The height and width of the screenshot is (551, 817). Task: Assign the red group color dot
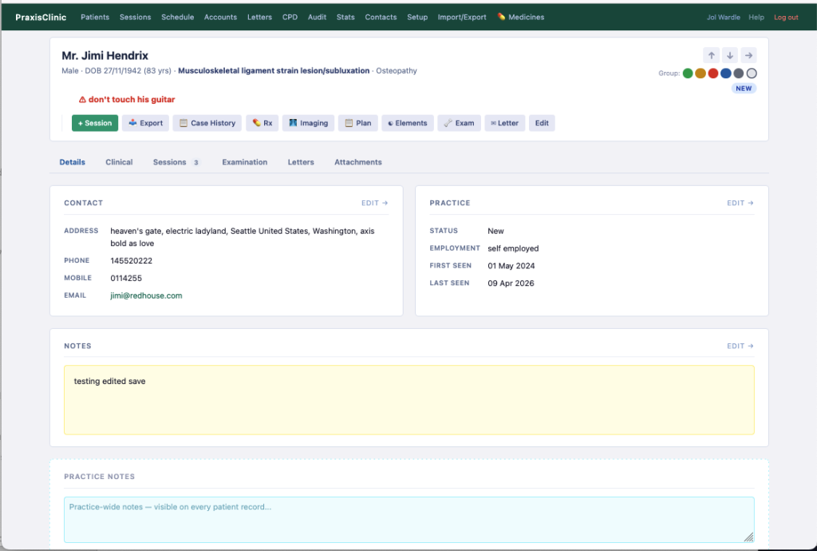click(713, 73)
